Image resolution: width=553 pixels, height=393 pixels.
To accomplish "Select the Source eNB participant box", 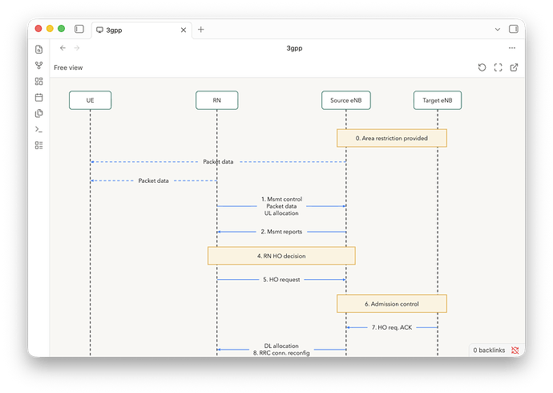I will (346, 100).
